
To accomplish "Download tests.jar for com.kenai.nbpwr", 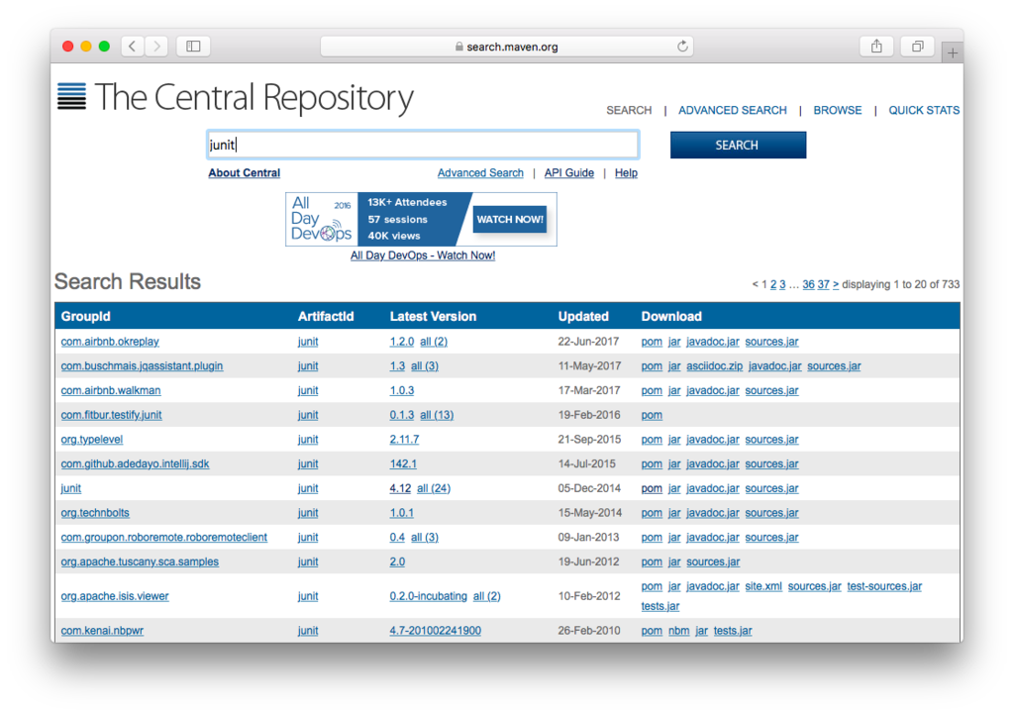I will click(733, 630).
